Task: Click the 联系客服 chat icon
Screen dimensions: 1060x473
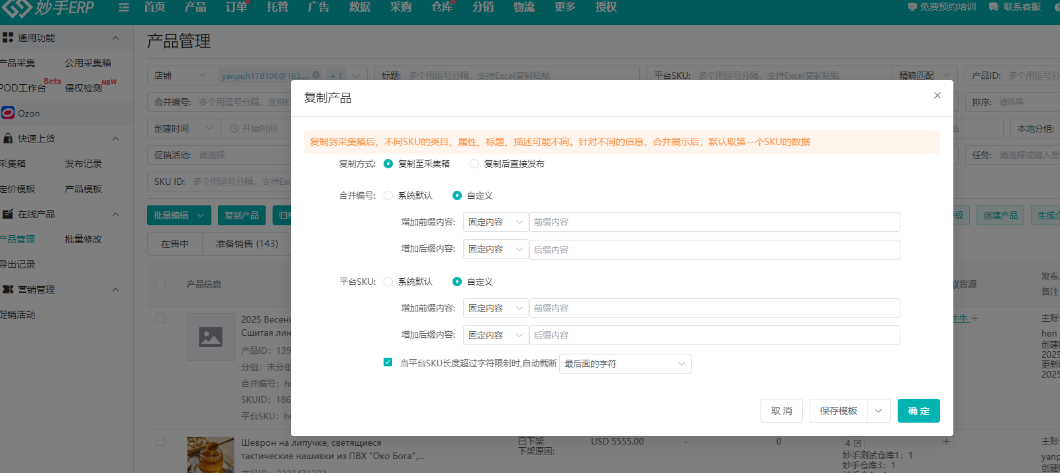Action: point(994,7)
